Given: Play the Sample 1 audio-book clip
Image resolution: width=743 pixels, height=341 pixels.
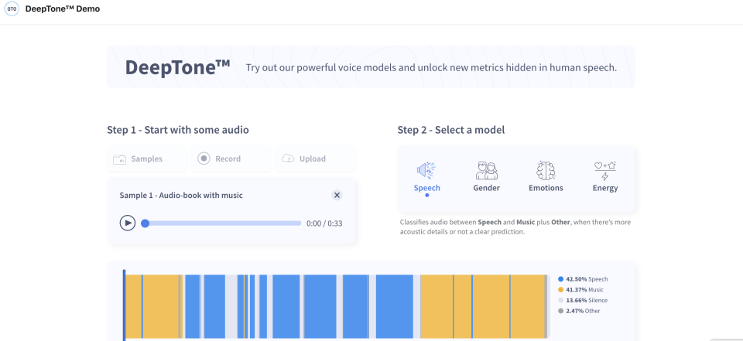Looking at the screenshot, I should (128, 223).
